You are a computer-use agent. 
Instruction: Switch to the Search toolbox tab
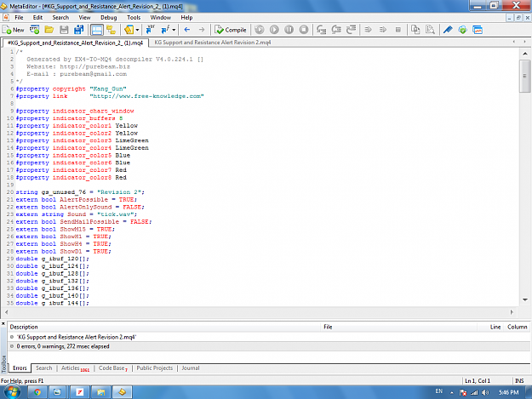(x=44, y=368)
